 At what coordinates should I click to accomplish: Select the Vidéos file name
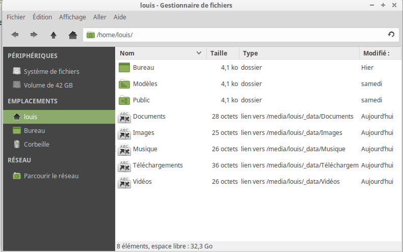click(142, 182)
